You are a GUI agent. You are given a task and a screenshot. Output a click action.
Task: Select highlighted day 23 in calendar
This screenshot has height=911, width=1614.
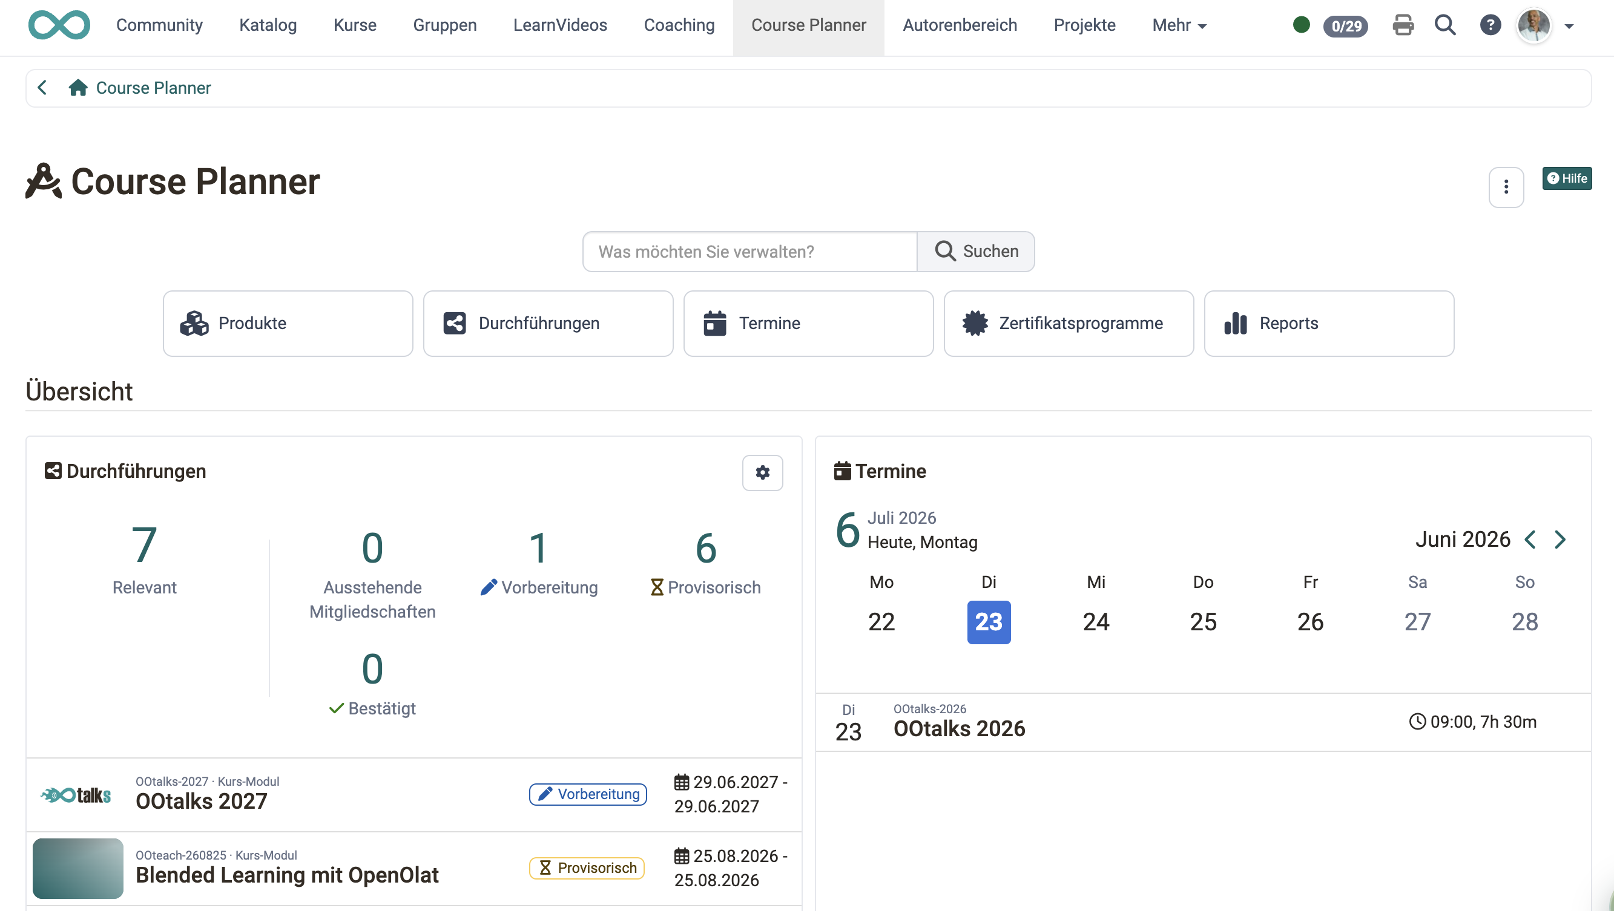(988, 622)
